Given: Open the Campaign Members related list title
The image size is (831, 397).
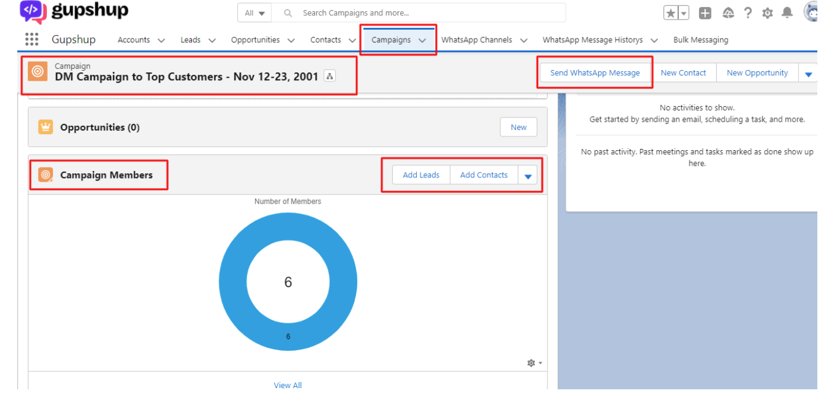Looking at the screenshot, I should [x=106, y=175].
